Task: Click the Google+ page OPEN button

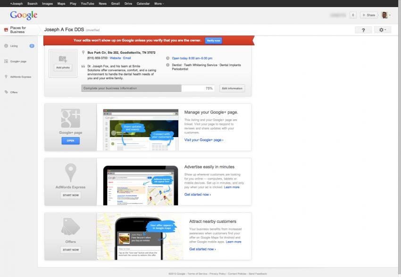Action: point(71,141)
